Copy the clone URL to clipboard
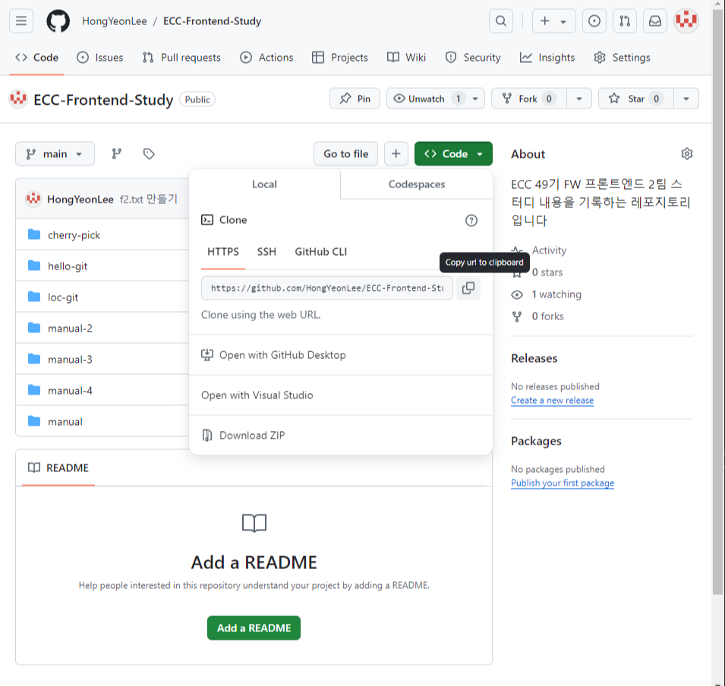Image resolution: width=725 pixels, height=686 pixels. click(x=468, y=288)
